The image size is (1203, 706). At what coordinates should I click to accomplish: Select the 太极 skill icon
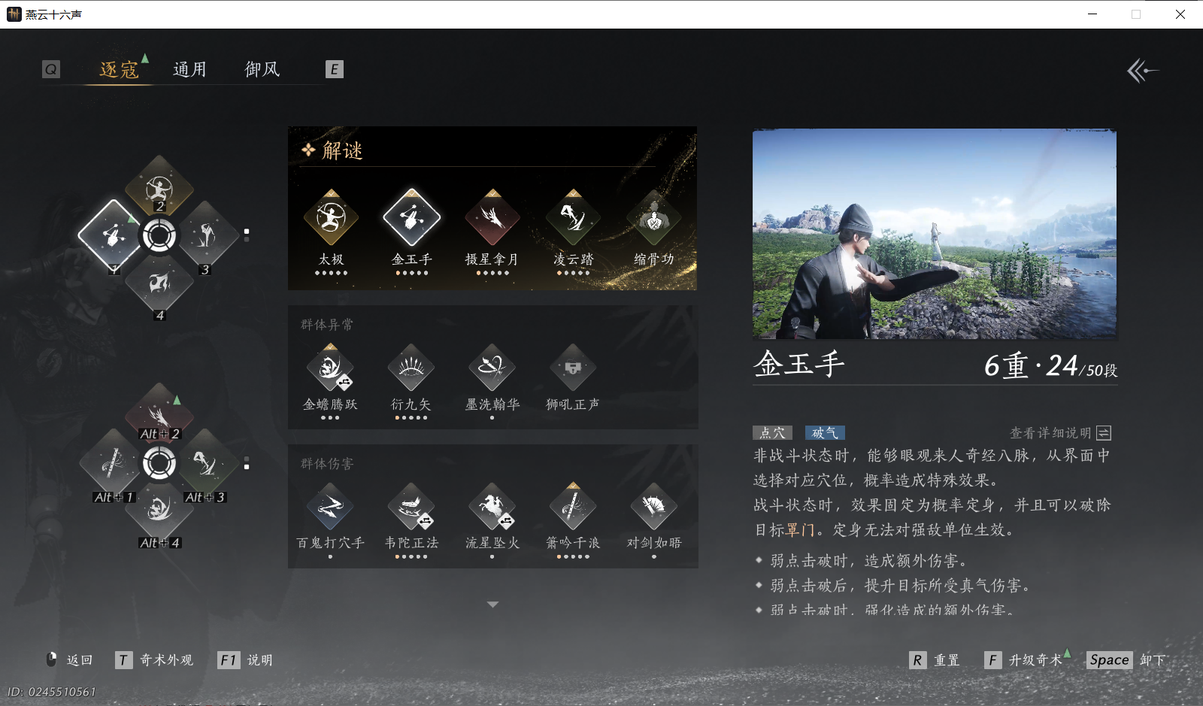331,218
